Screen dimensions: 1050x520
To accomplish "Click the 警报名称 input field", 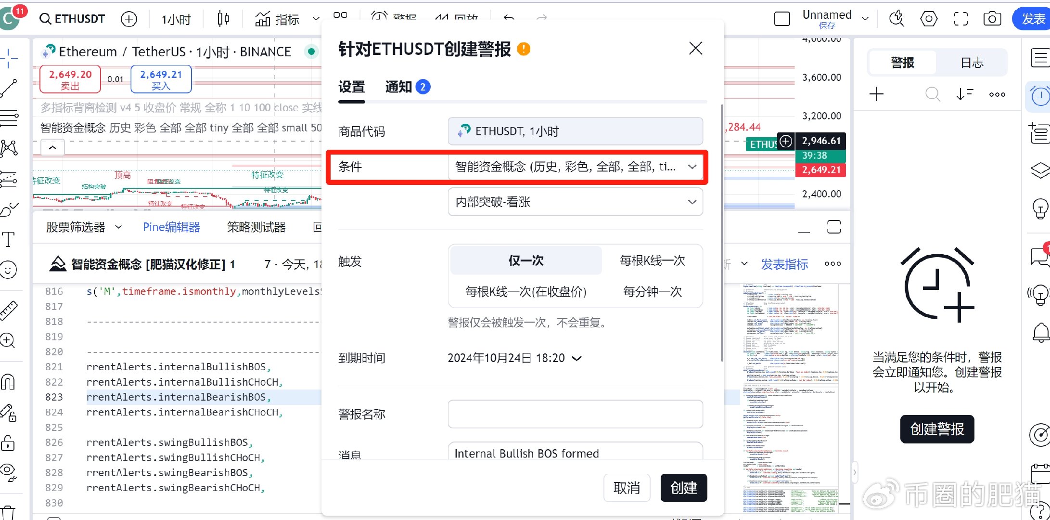I will click(575, 414).
